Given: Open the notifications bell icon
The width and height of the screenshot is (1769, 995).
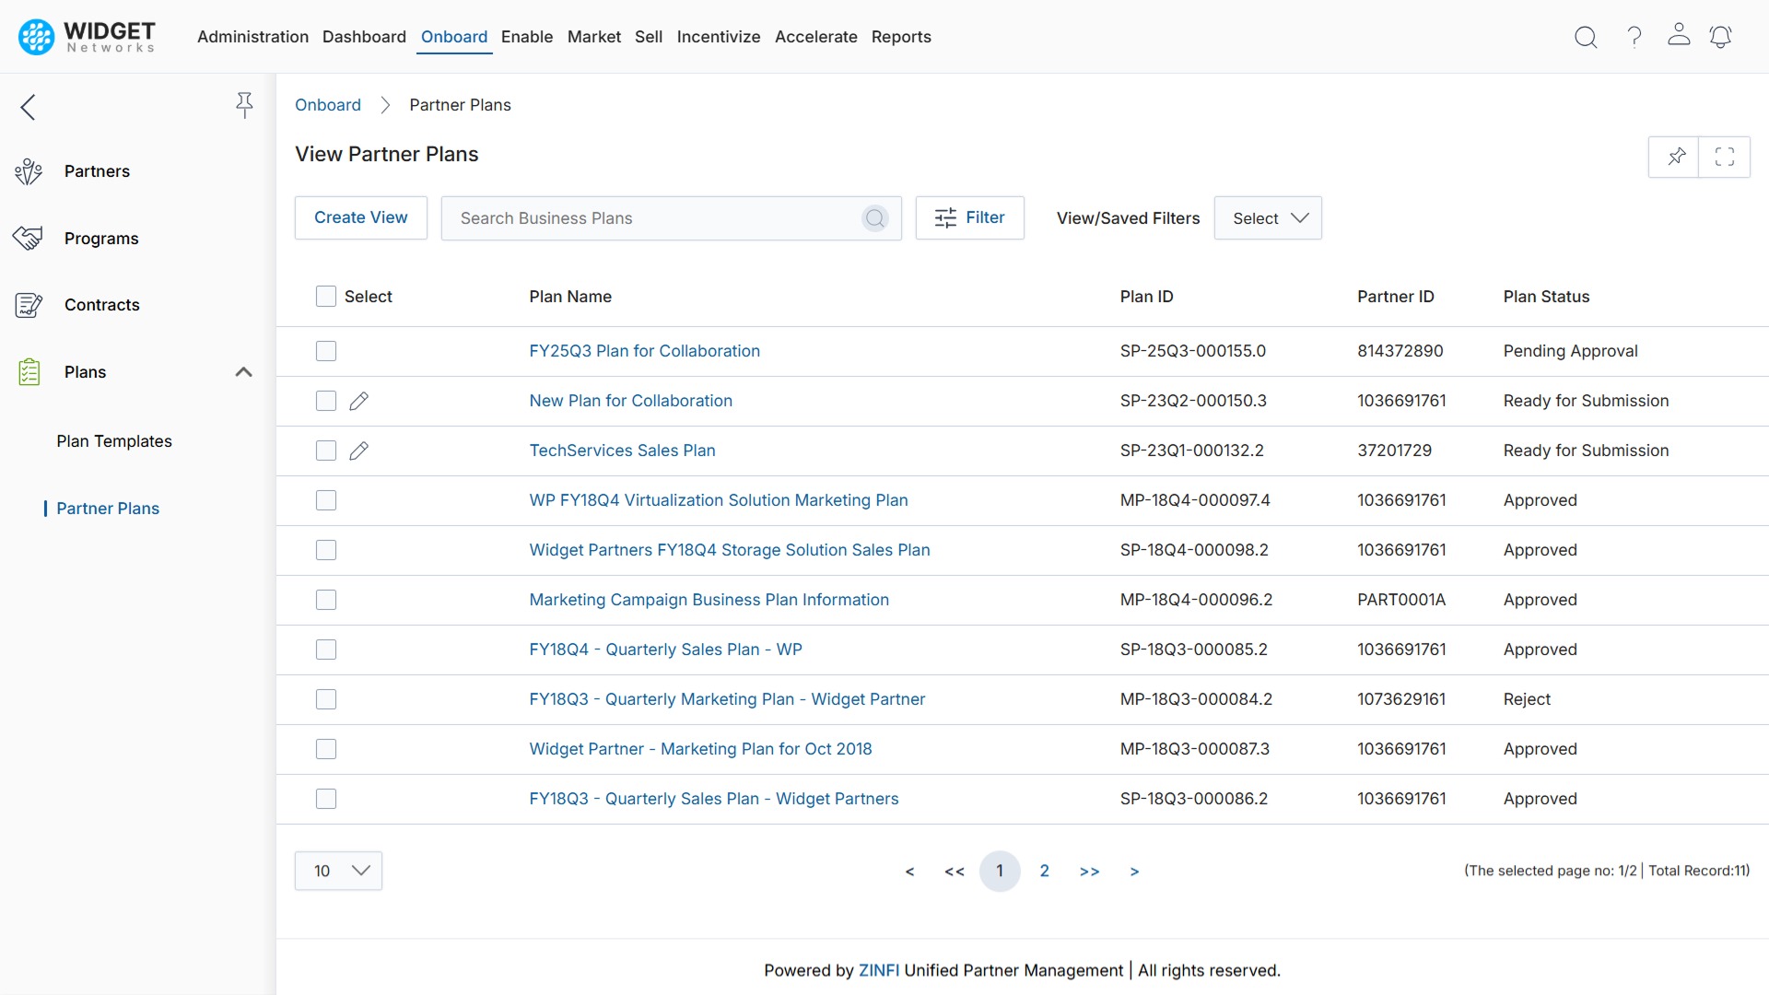Looking at the screenshot, I should tap(1721, 37).
